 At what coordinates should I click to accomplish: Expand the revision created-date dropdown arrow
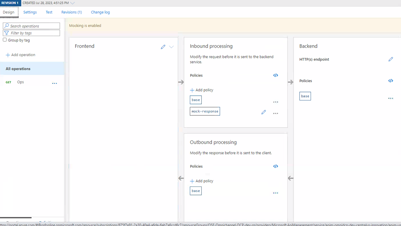coord(73,3)
